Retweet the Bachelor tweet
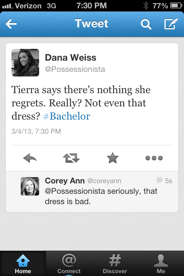The height and width of the screenshot is (276, 184). [x=71, y=158]
